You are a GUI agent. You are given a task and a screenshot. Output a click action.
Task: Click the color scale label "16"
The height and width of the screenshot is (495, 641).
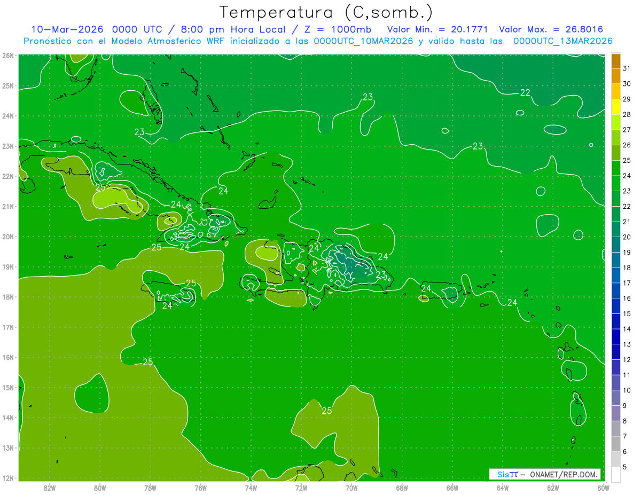coord(627,298)
